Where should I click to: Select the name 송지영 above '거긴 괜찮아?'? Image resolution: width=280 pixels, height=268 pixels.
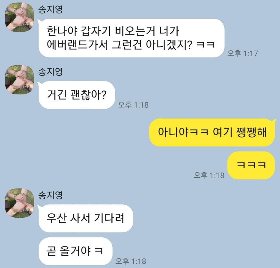50,72
